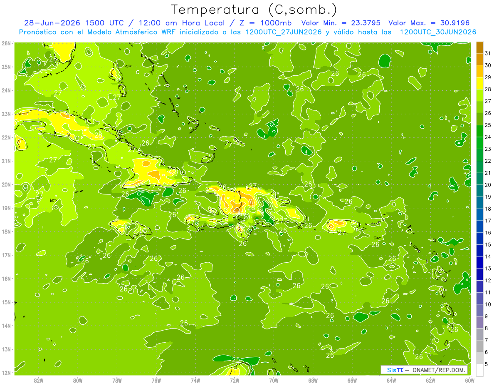Image resolution: width=499 pixels, height=386 pixels.
Task: Click latitude axis label 15N
Action: [6, 302]
